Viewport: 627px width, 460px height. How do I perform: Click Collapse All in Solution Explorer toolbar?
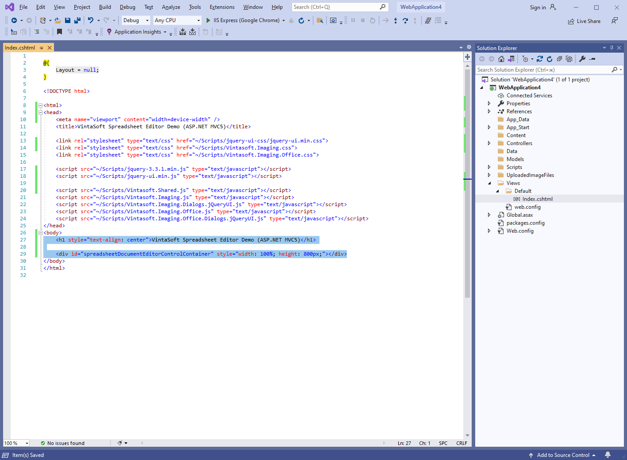[559, 59]
